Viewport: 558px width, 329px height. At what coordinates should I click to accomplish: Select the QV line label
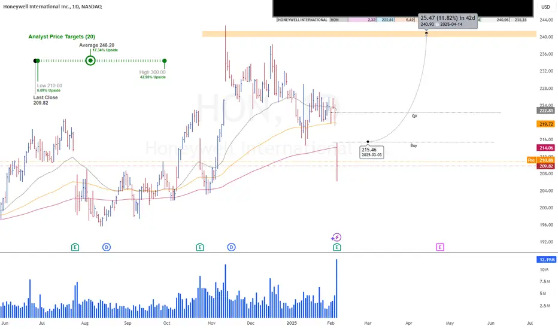click(414, 116)
